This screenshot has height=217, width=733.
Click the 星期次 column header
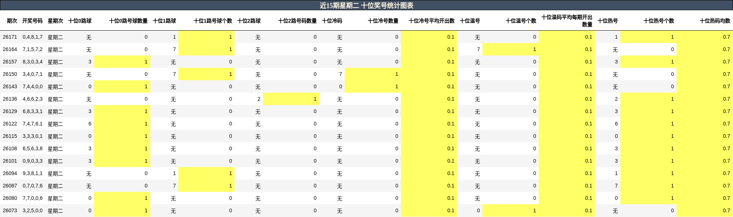[55, 21]
